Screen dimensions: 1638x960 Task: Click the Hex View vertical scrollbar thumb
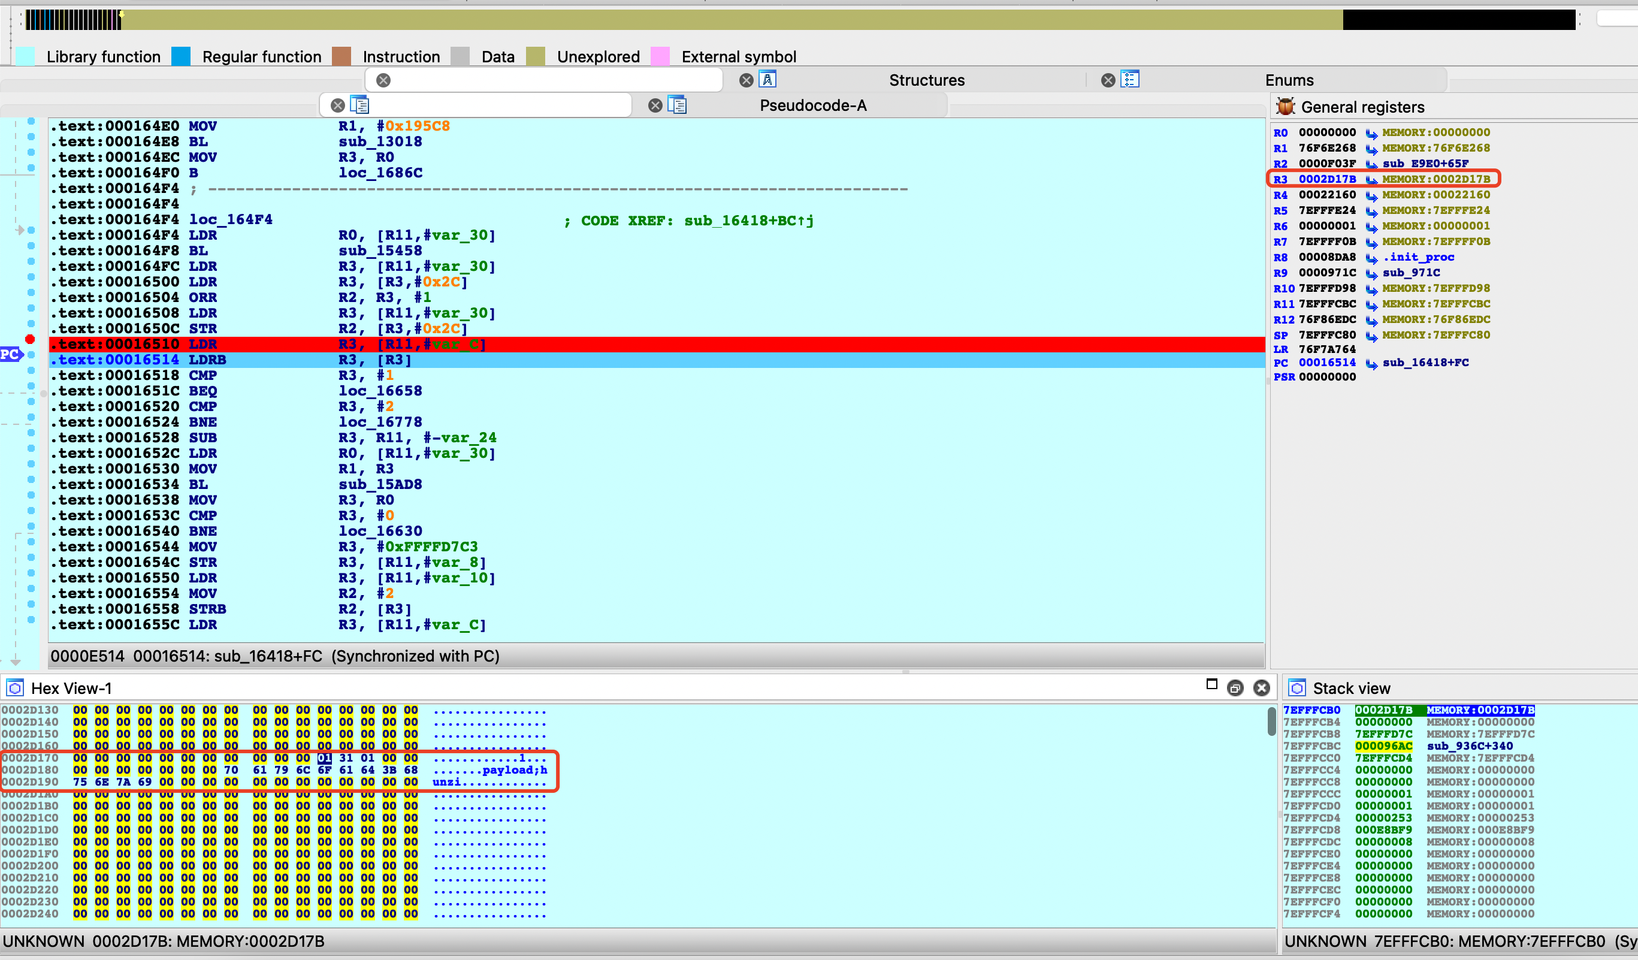[x=1271, y=721]
